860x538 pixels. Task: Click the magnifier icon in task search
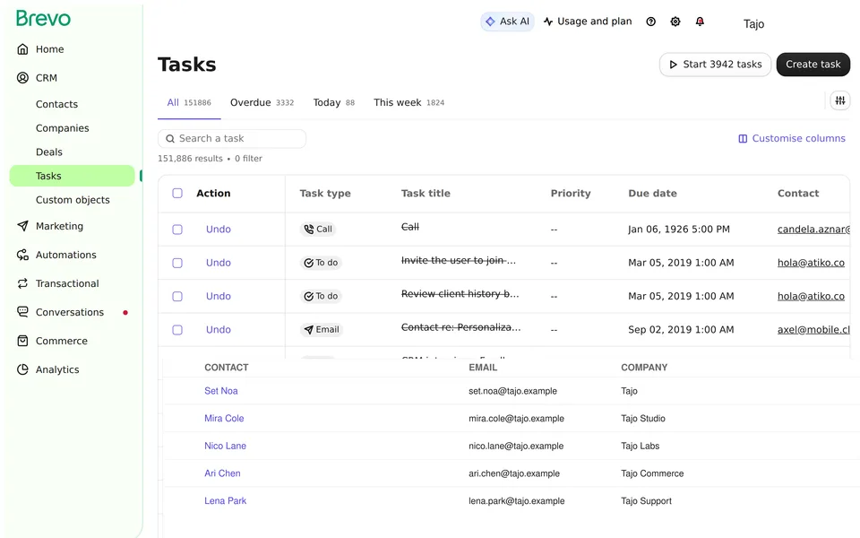pyautogui.click(x=170, y=139)
